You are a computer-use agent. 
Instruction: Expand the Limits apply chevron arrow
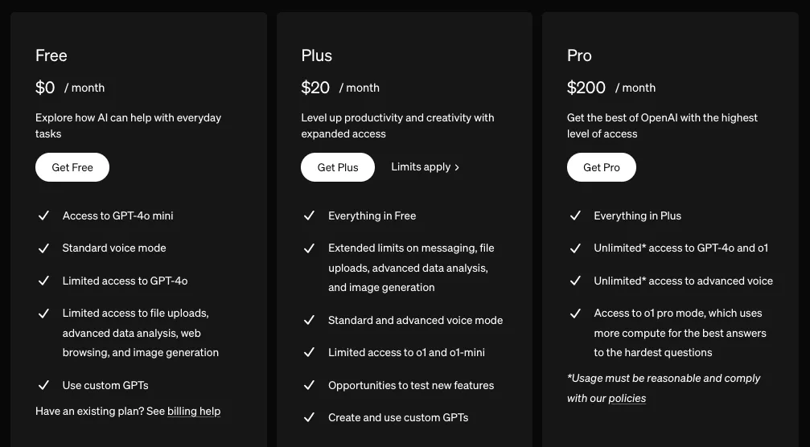click(x=457, y=167)
